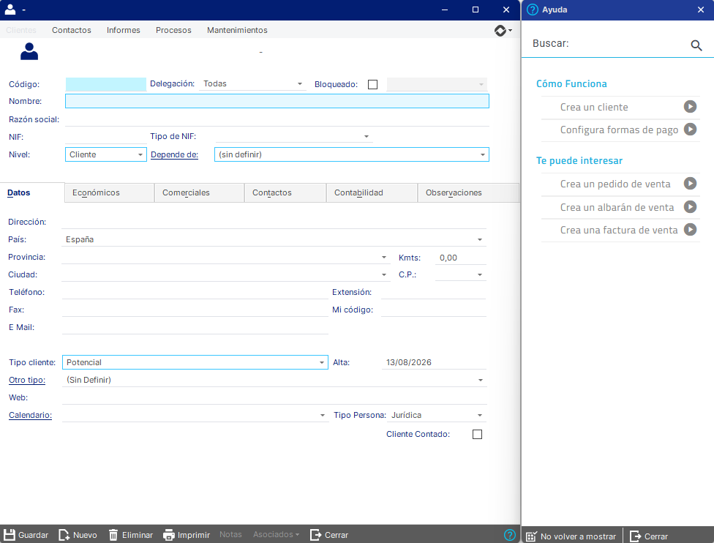Click the NIF input field
The image size is (714, 543).
(105, 137)
